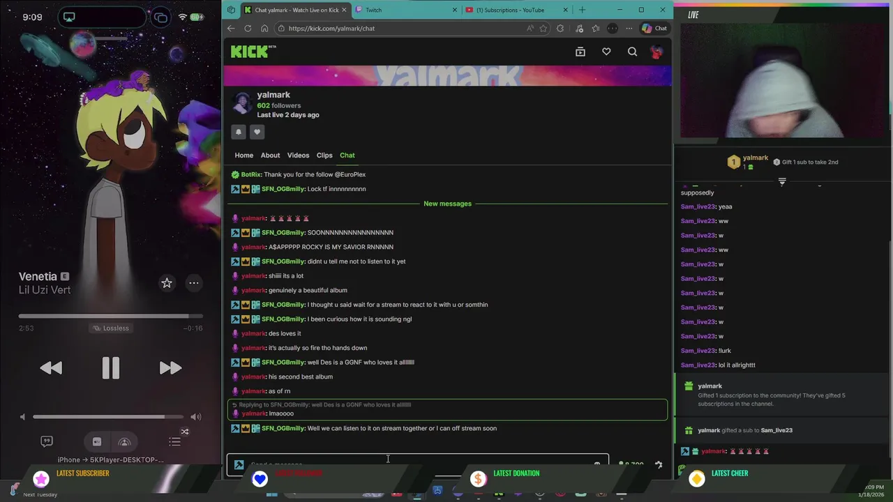
Task: Switch to the Twitch browser tab
Action: pyautogui.click(x=405, y=10)
